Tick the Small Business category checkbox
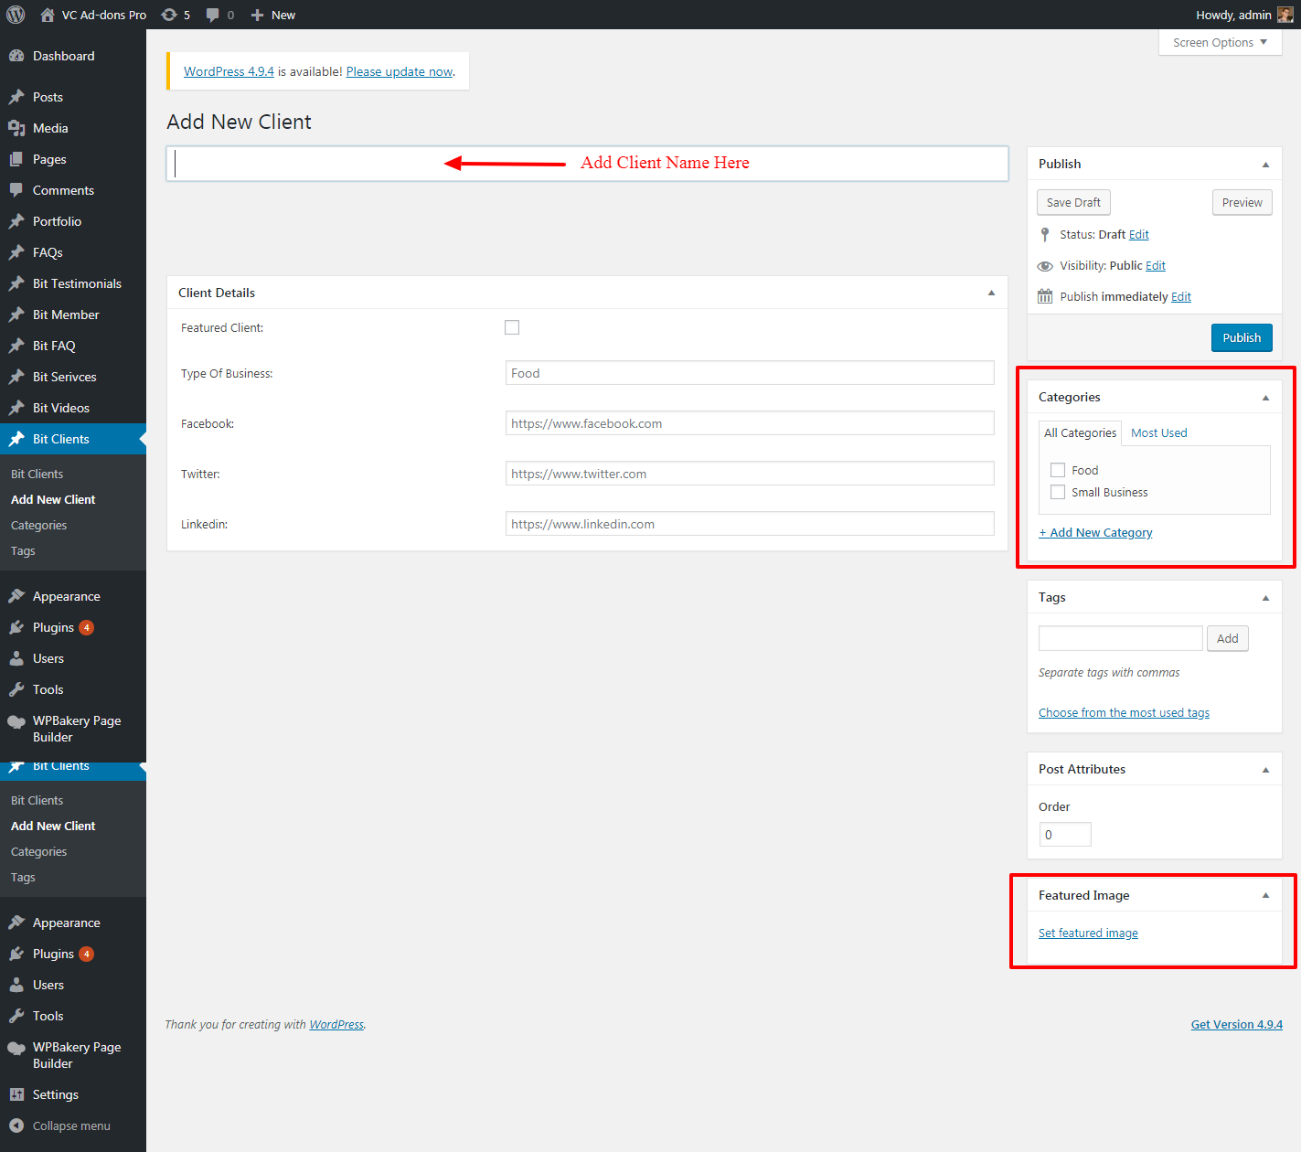The image size is (1301, 1152). pyautogui.click(x=1058, y=492)
